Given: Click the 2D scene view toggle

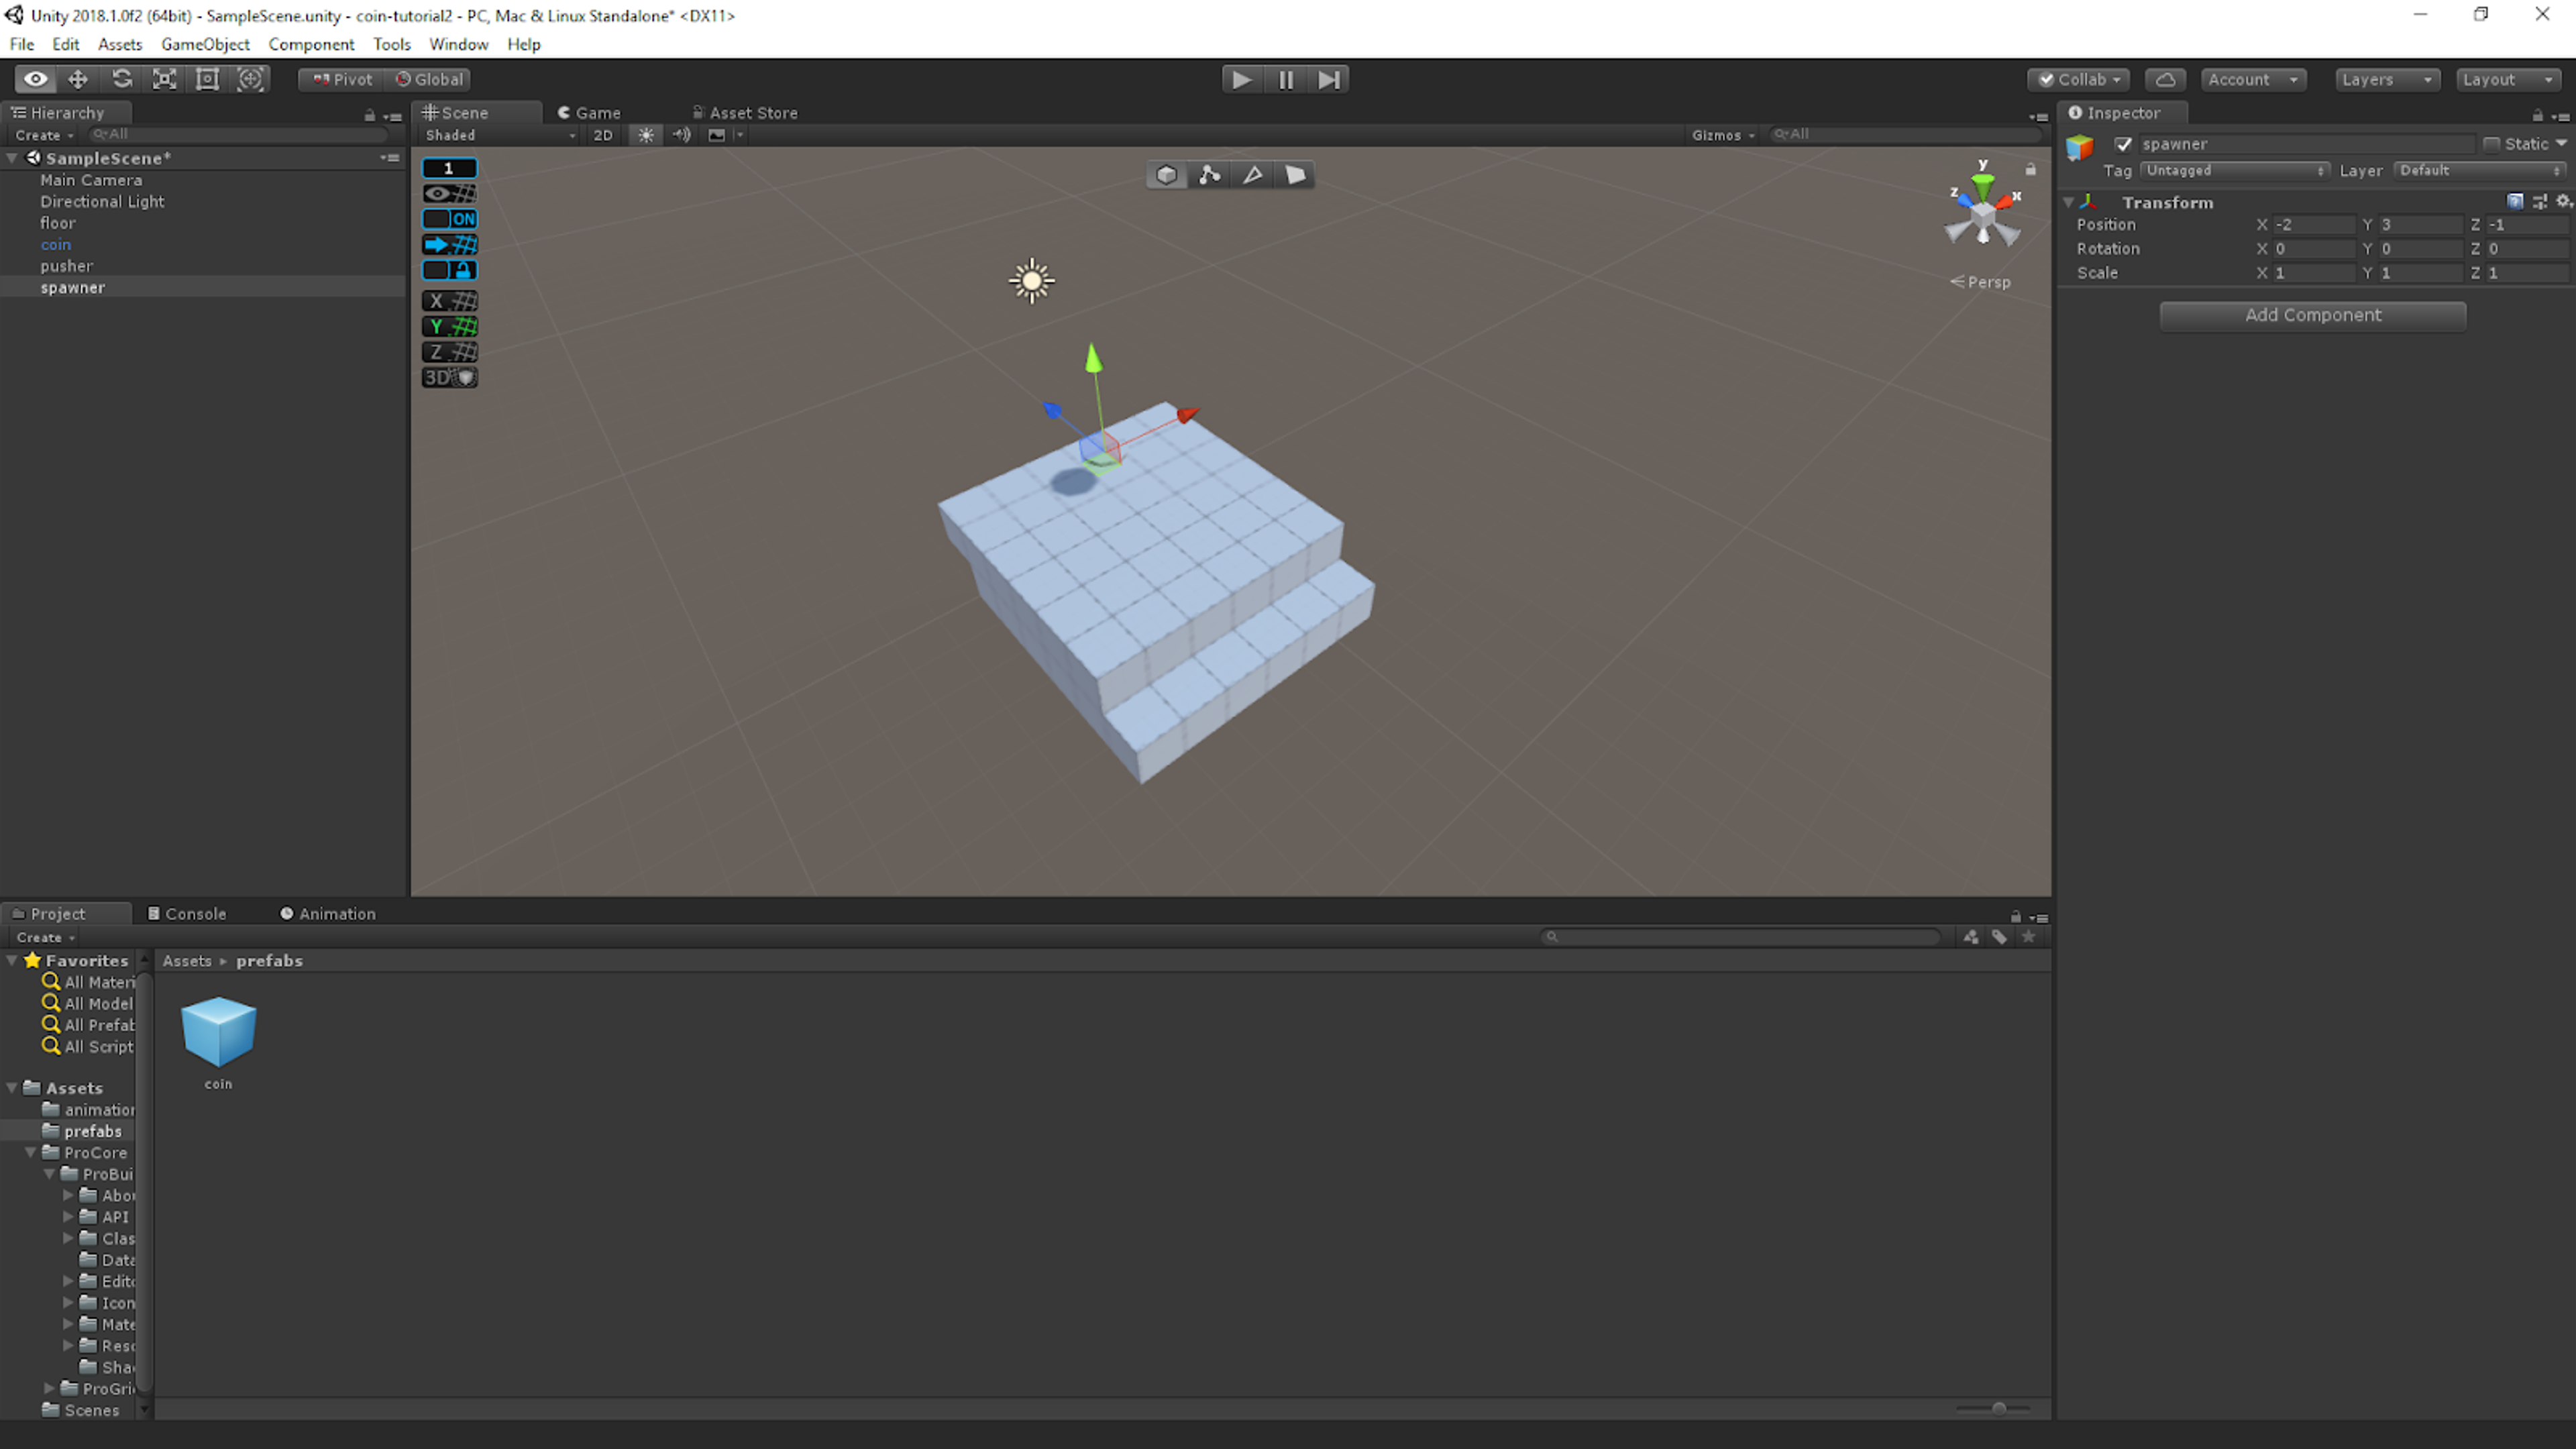Looking at the screenshot, I should 602,133.
